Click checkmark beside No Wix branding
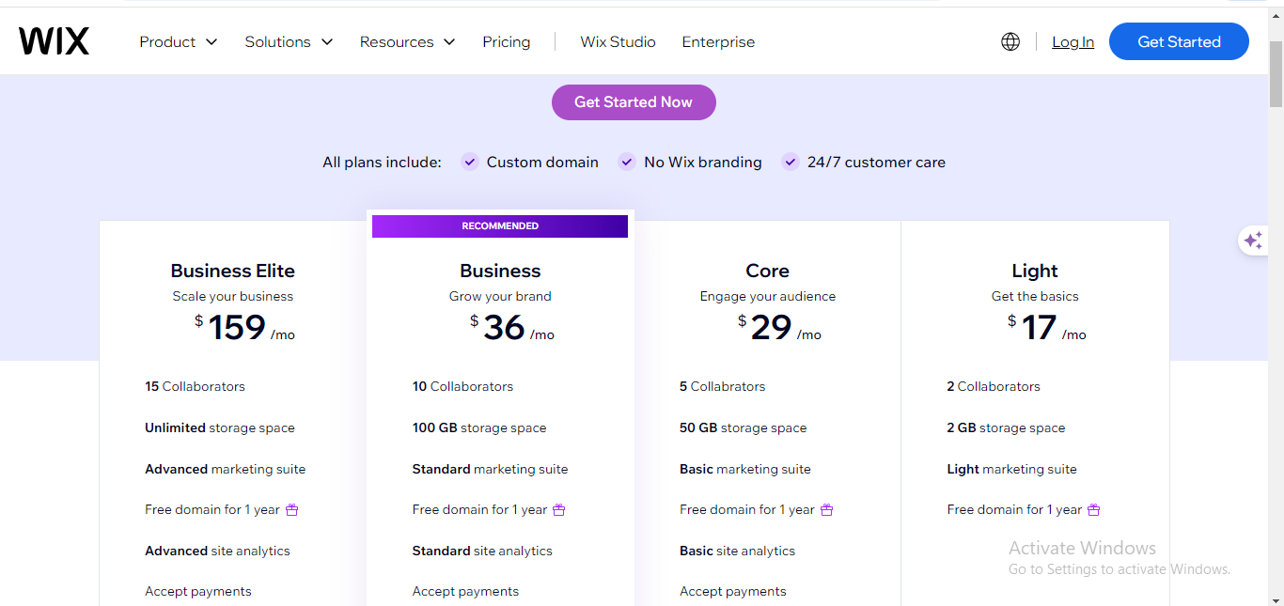Viewport: 1284px width, 606px height. tap(627, 162)
